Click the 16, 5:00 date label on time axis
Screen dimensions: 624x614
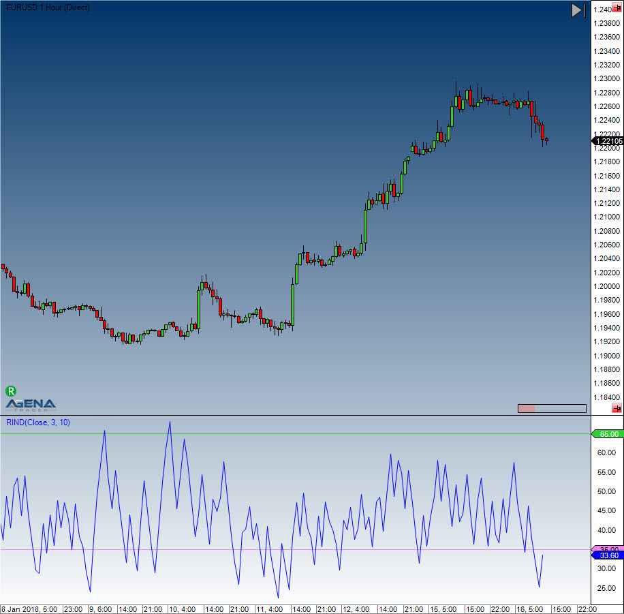pos(529,609)
